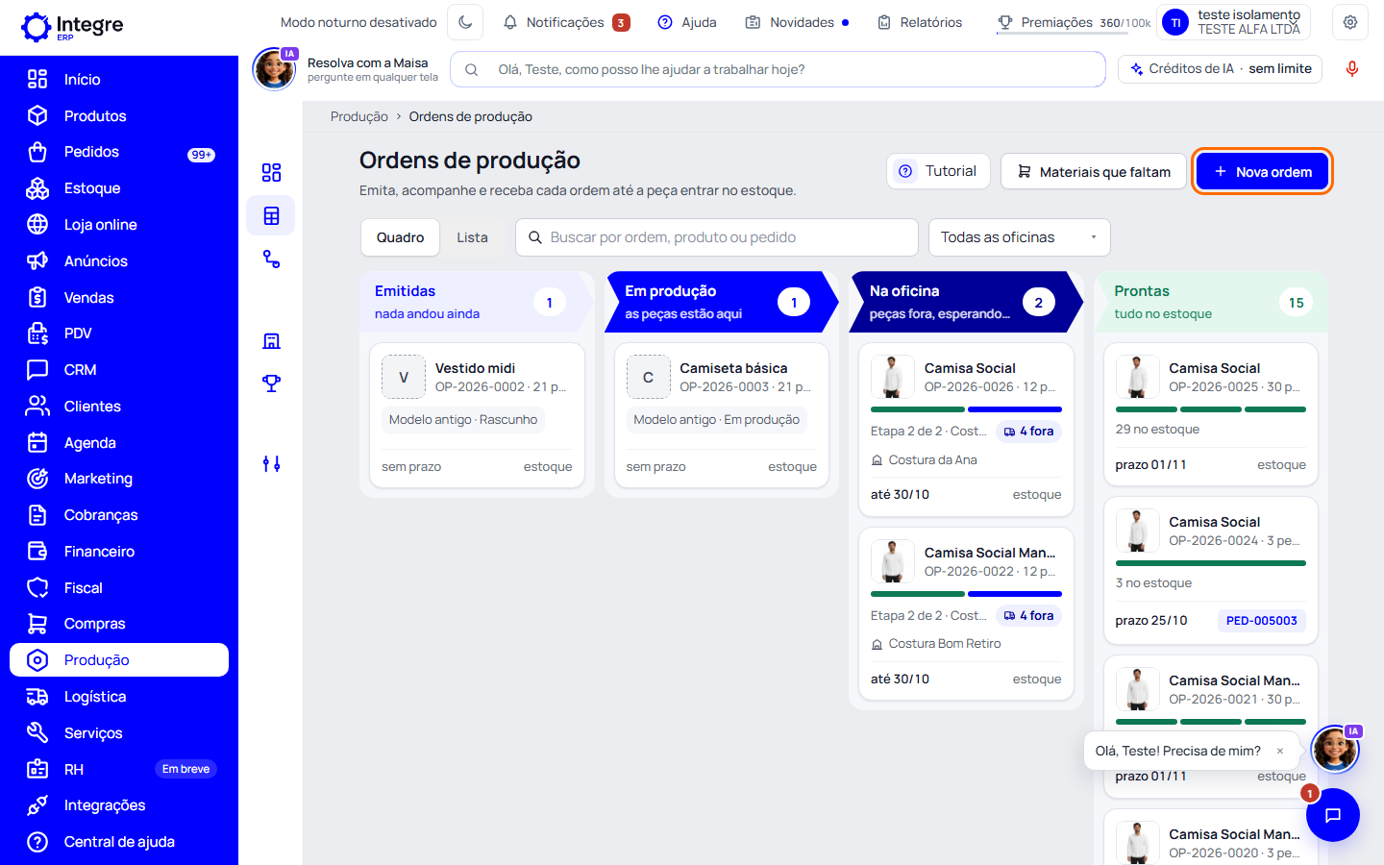Open the chat bubble button
This screenshot has width=1384, height=865.
(x=1333, y=815)
